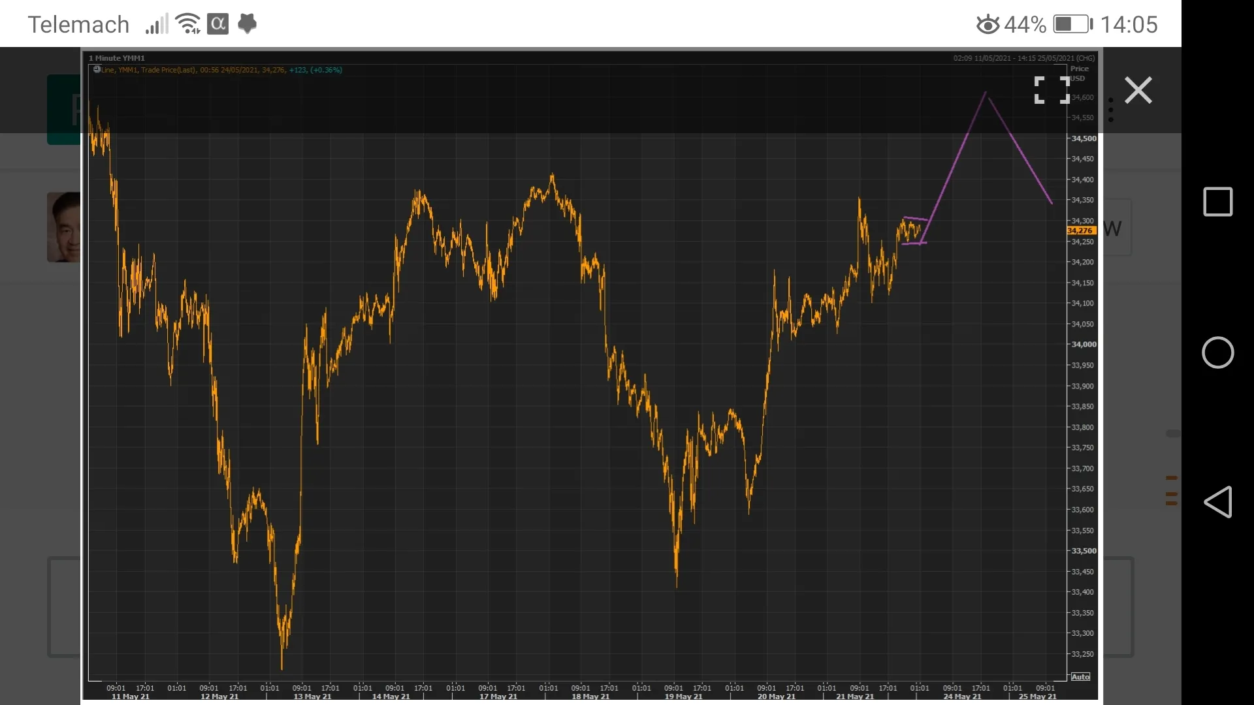
Task: Close the image viewer with the X
Action: tap(1138, 90)
